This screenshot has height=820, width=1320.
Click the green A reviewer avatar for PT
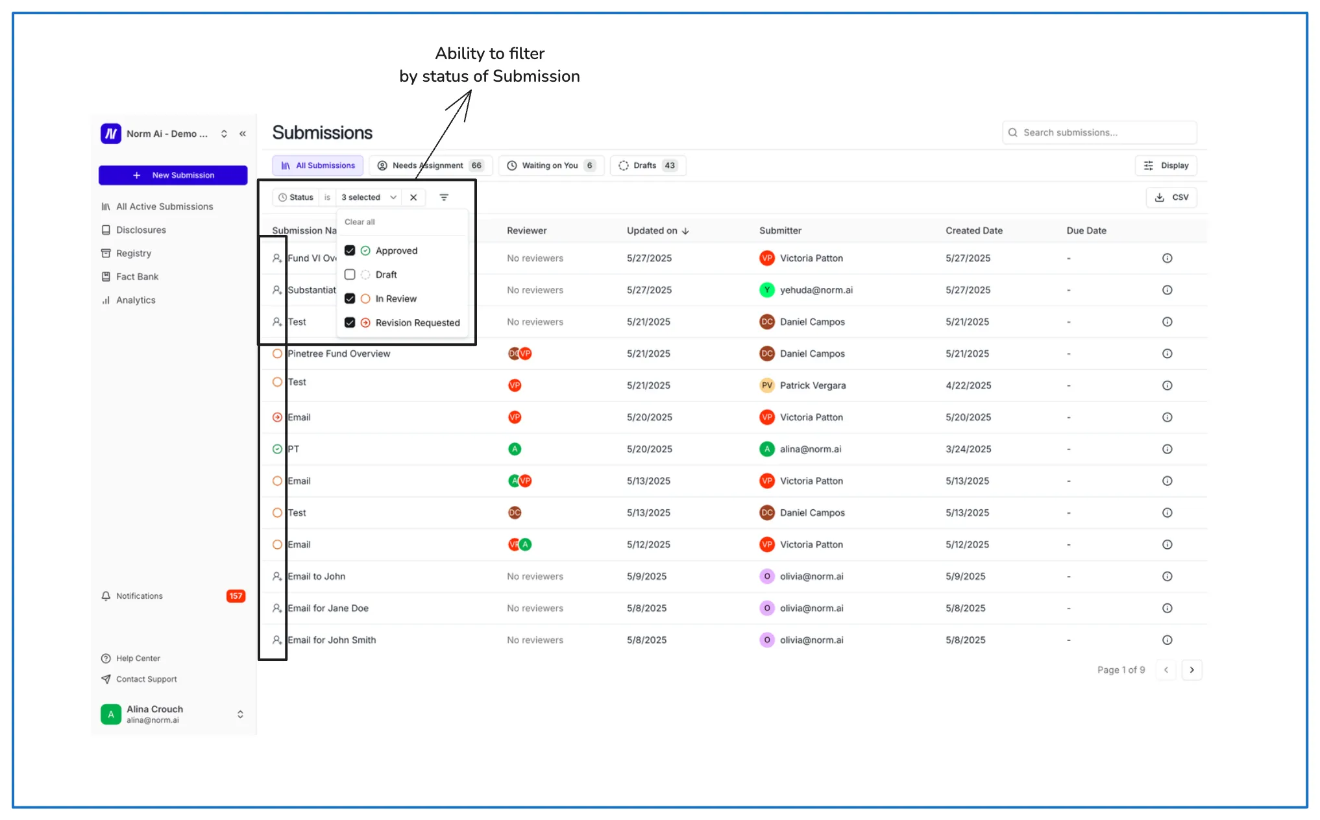point(515,449)
